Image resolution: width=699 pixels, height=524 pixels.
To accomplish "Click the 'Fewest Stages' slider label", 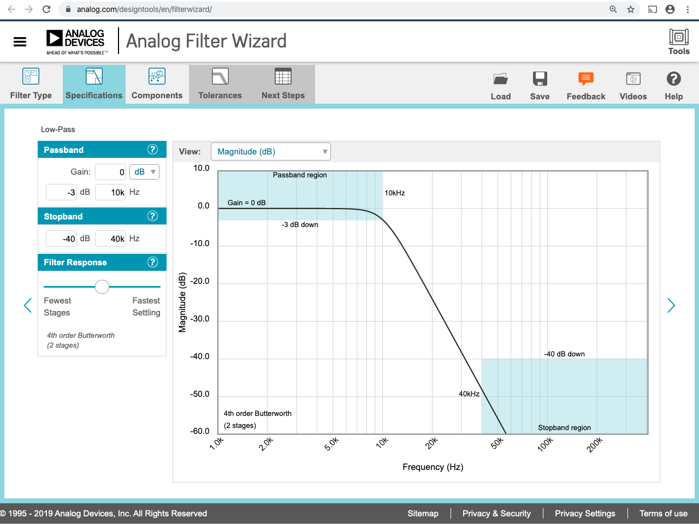I will point(57,307).
